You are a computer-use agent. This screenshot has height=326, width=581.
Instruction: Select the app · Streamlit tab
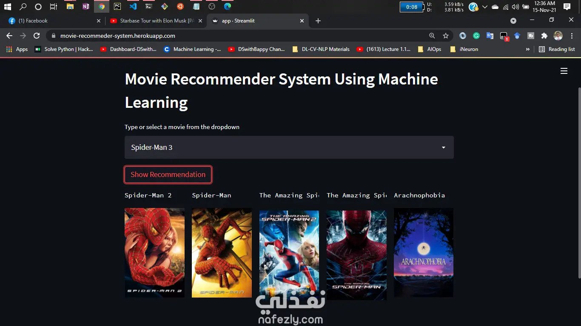point(258,21)
